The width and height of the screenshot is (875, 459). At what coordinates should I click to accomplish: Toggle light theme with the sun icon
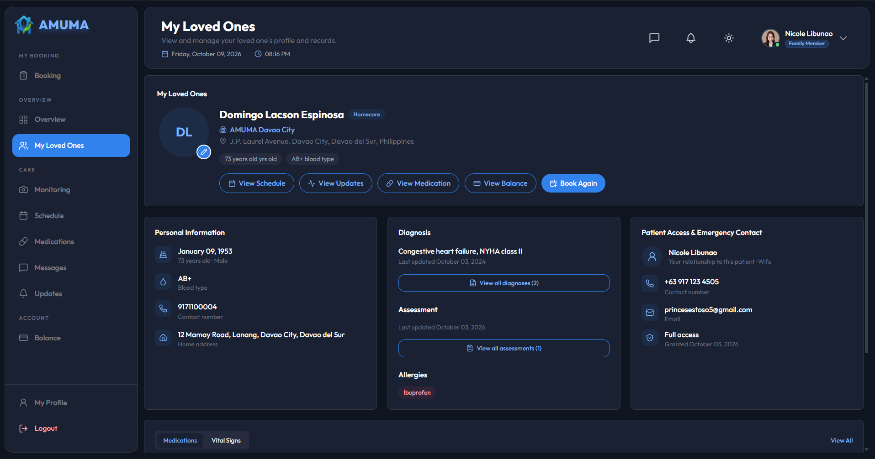729,38
